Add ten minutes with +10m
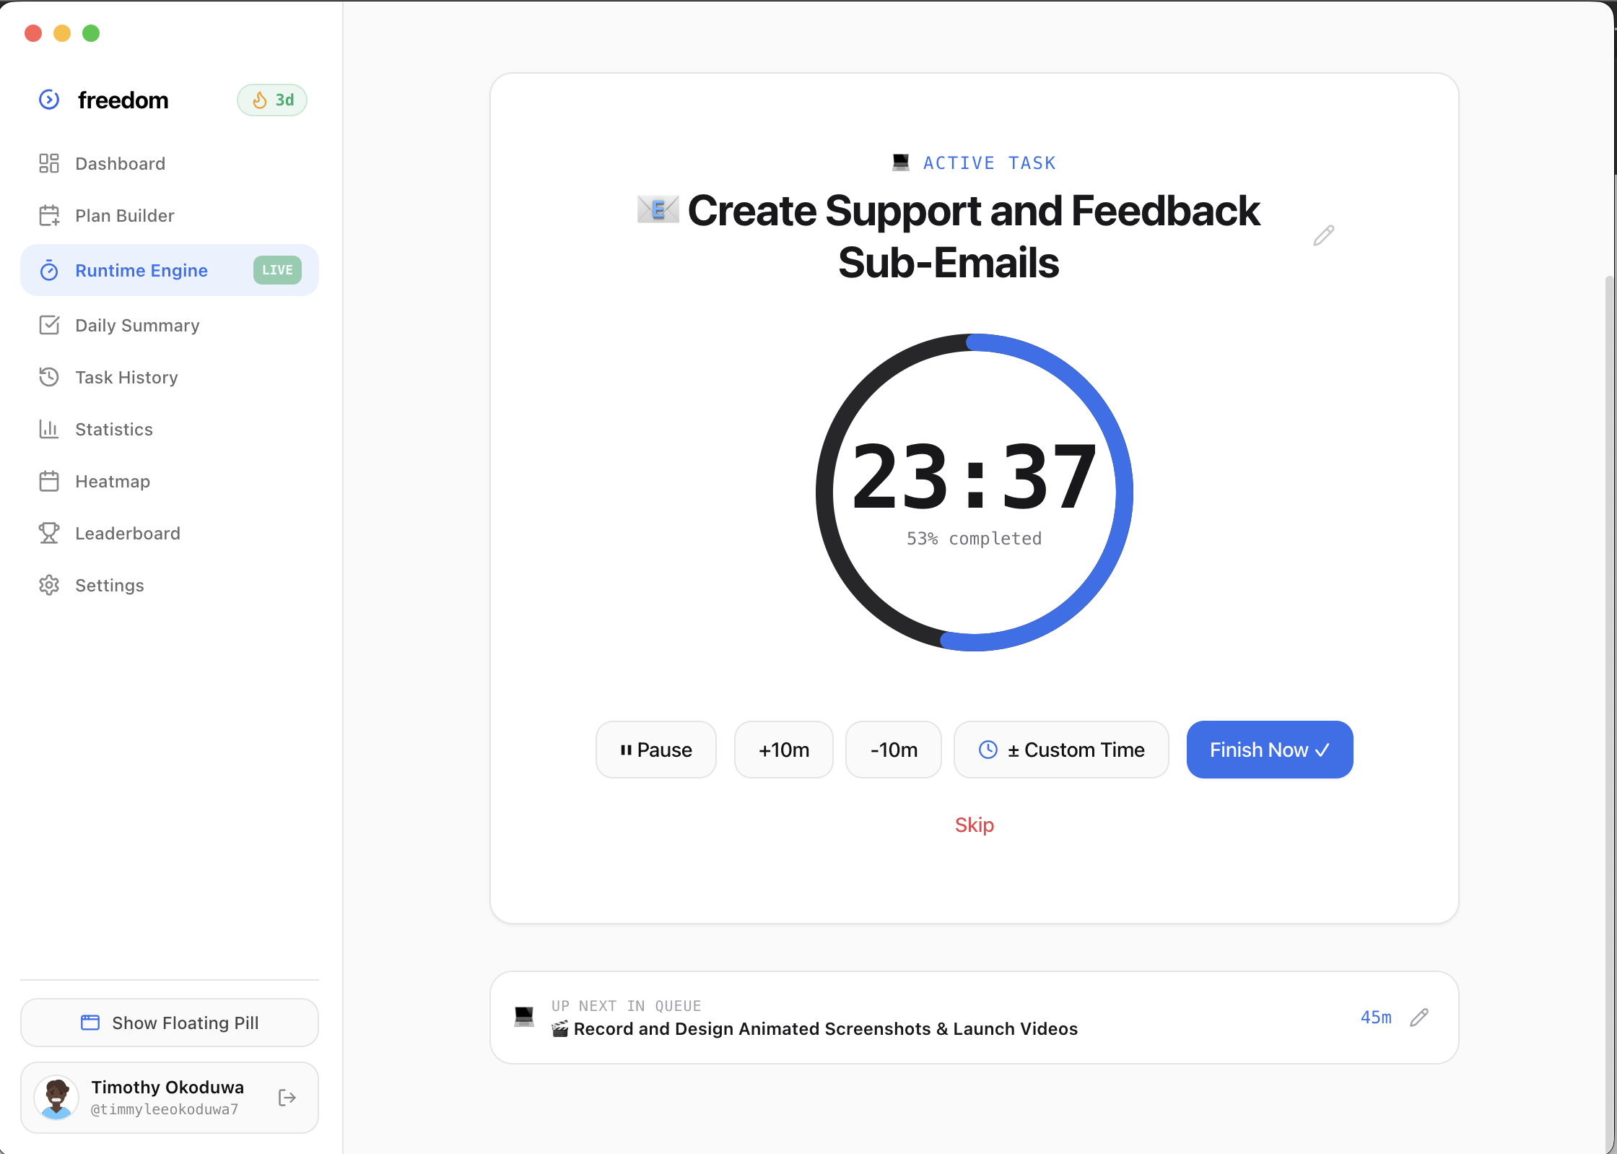Image resolution: width=1617 pixels, height=1154 pixels. [784, 750]
